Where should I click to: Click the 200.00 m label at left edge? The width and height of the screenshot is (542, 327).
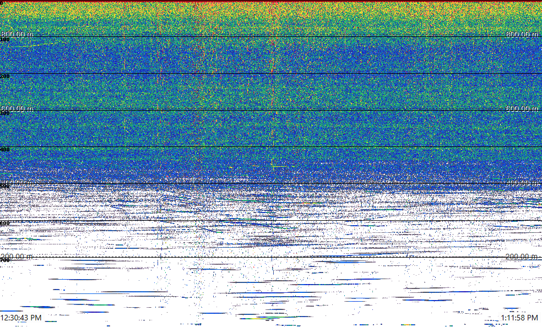click(17, 257)
